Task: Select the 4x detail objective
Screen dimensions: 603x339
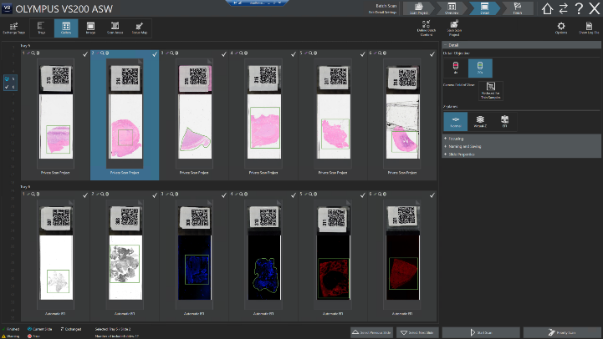Action: coord(456,68)
